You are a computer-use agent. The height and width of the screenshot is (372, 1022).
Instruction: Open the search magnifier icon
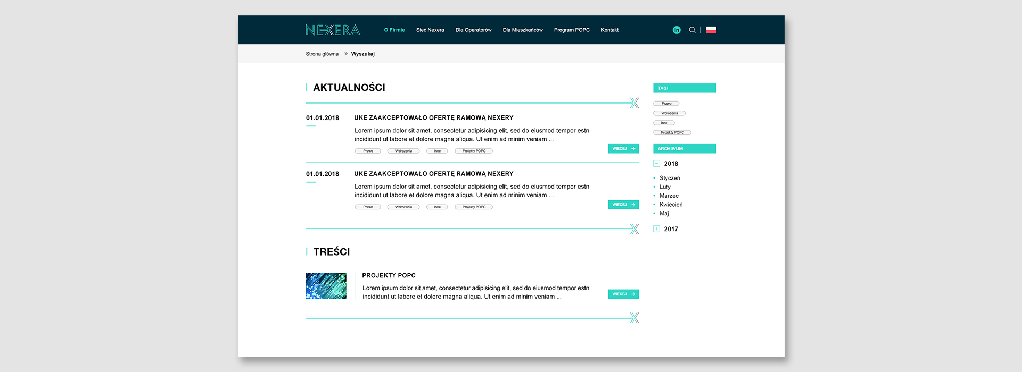point(692,30)
